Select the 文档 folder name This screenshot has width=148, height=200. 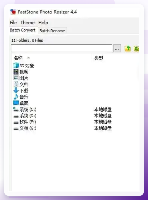24,85
